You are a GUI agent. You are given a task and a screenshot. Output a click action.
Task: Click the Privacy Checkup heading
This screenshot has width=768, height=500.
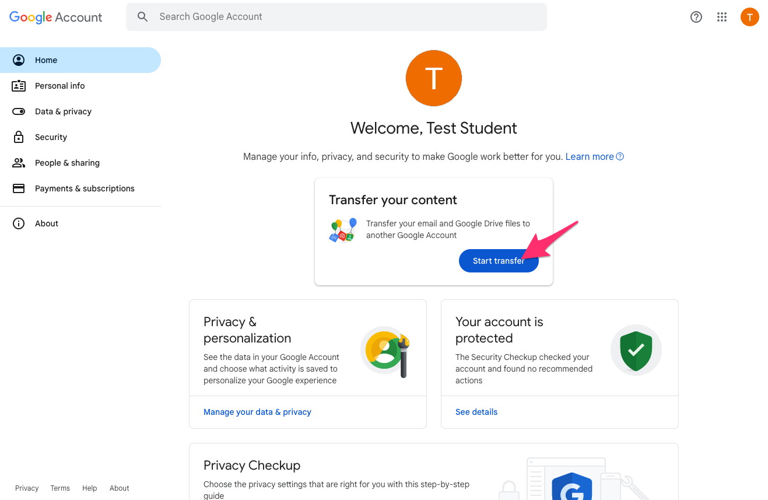[x=252, y=466]
